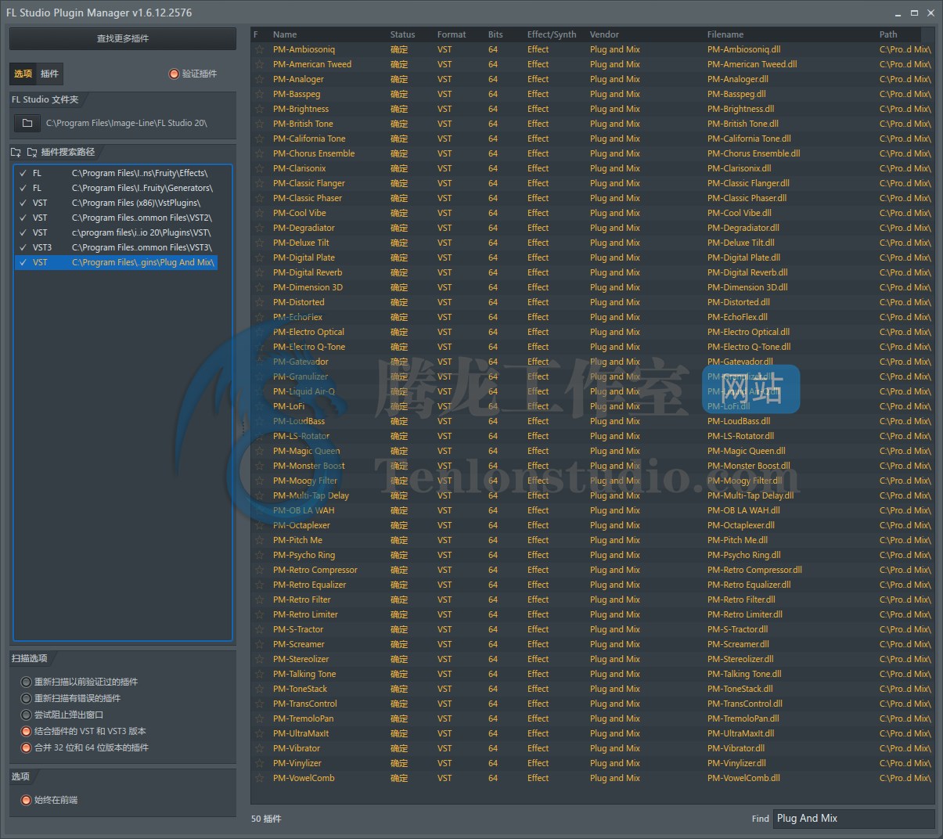Favorite PM-Pitch Me with star
This screenshot has height=839, width=943.
pos(259,540)
